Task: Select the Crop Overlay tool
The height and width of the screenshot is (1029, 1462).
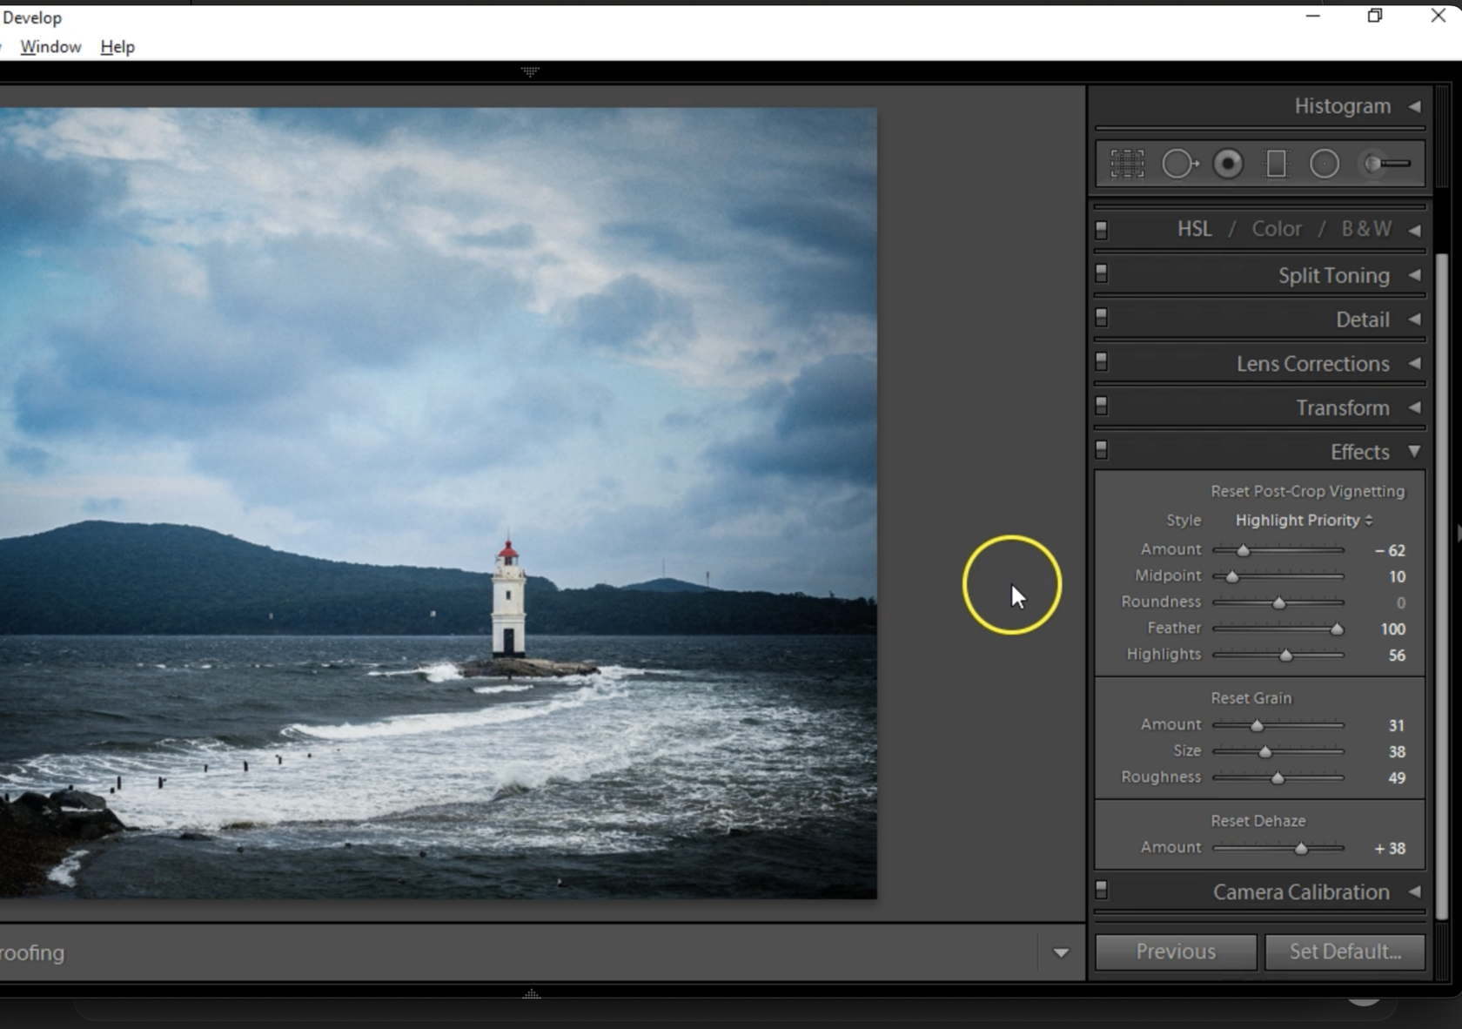Action: click(1127, 164)
